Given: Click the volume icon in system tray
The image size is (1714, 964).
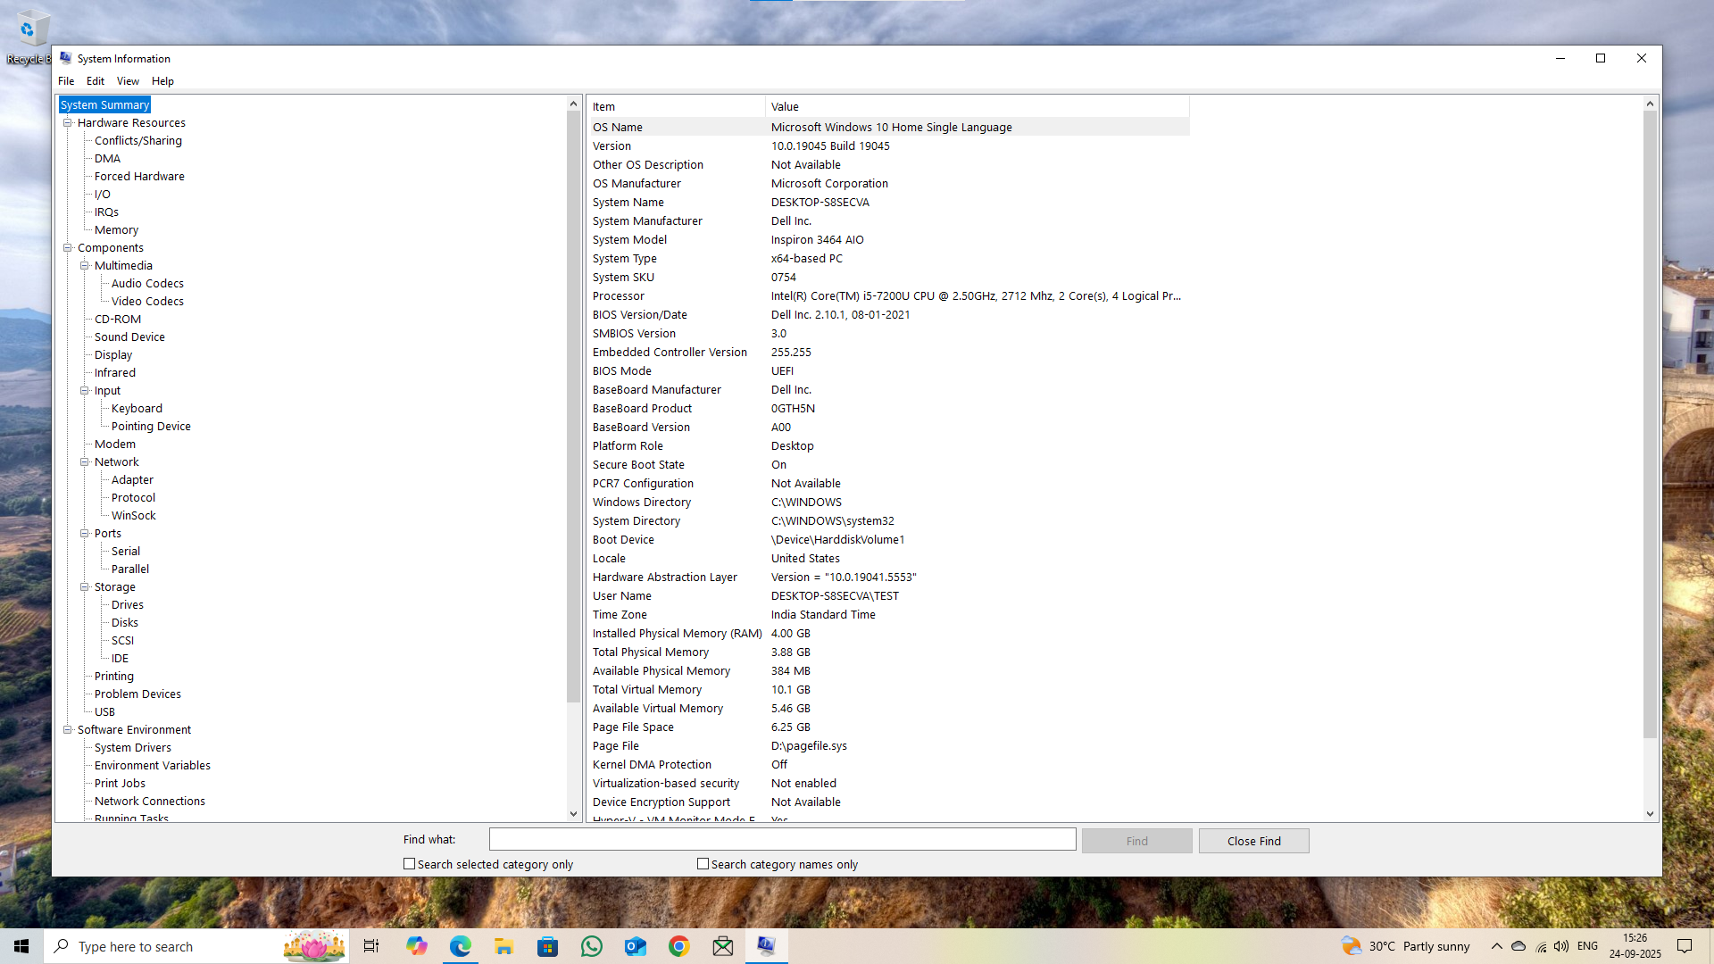Looking at the screenshot, I should pos(1560,946).
